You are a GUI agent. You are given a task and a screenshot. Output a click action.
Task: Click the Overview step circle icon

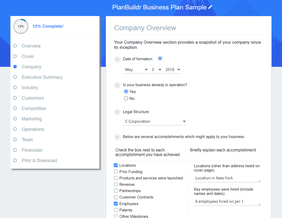point(15,46)
